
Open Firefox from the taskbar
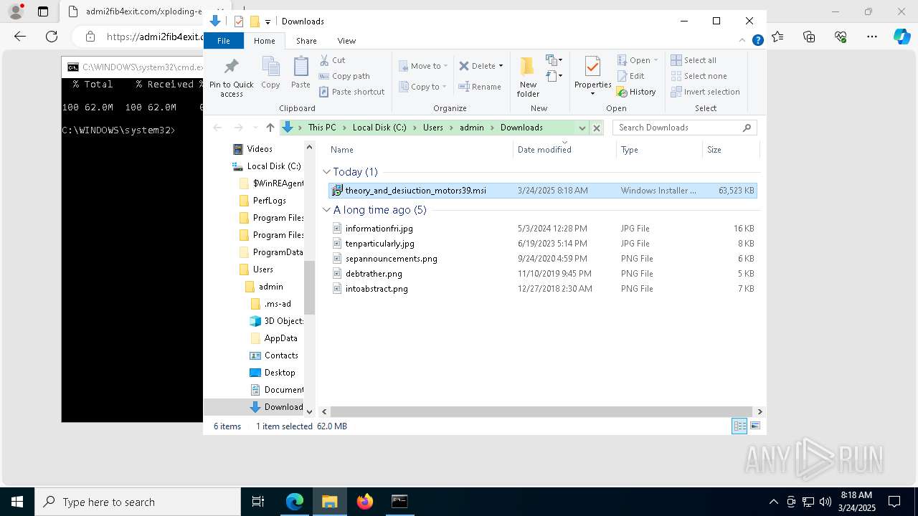click(x=364, y=502)
